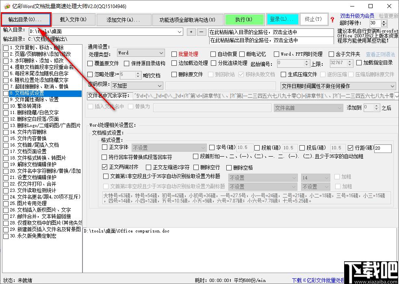Click the 行距 value field showing 20
The image size is (399, 284).
point(383,148)
